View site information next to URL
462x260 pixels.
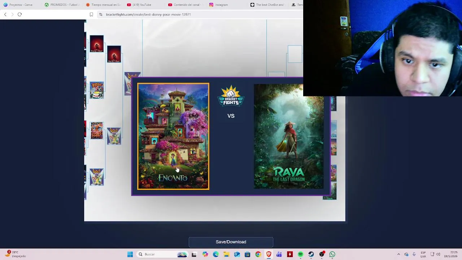(101, 14)
